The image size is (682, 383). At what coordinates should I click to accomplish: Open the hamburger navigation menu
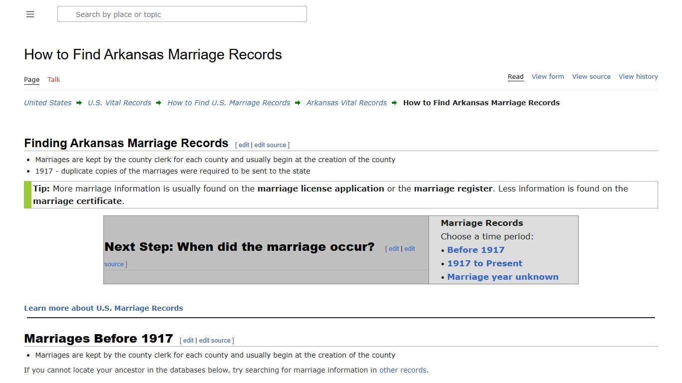pyautogui.click(x=30, y=14)
